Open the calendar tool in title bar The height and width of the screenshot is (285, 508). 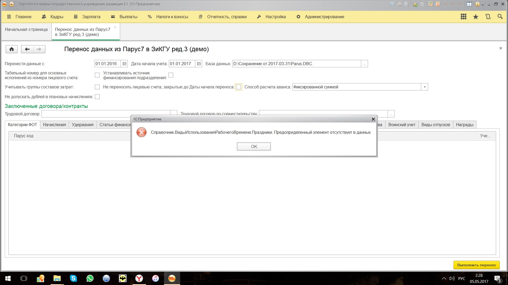(438, 4)
